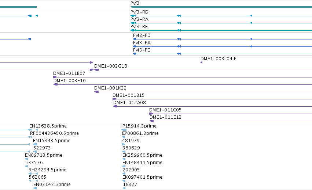Viewport: 312px width, 190px height.
Task: Click the DME1-003L04.F arrow glyph
Action: point(201,62)
